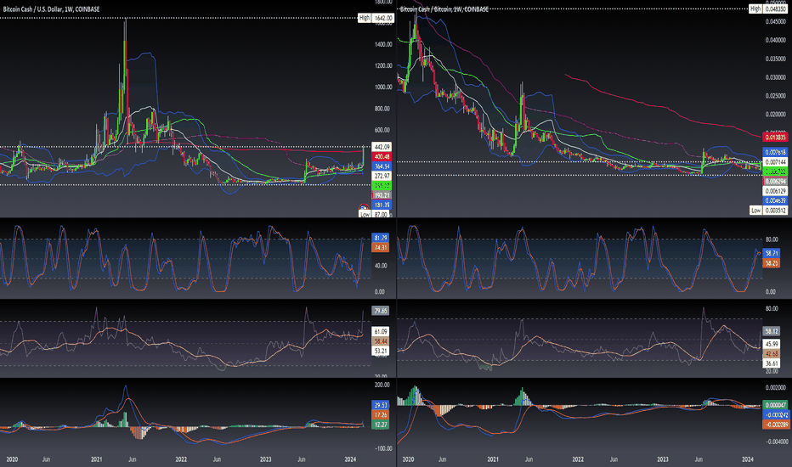This screenshot has height=467, width=792.
Task: Select the red 400.48 price tag
Action: tap(382, 156)
